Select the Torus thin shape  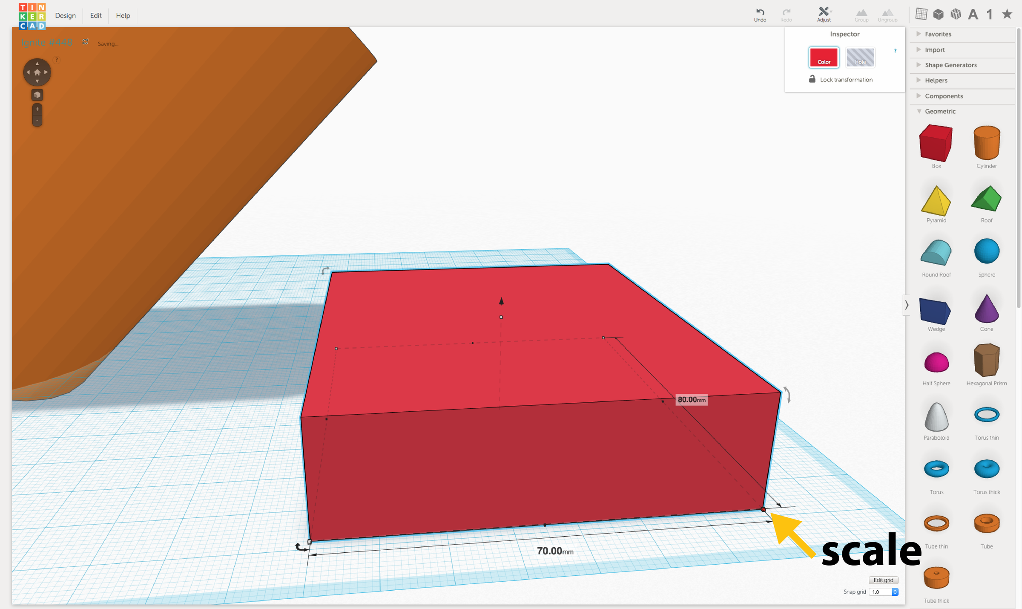986,415
